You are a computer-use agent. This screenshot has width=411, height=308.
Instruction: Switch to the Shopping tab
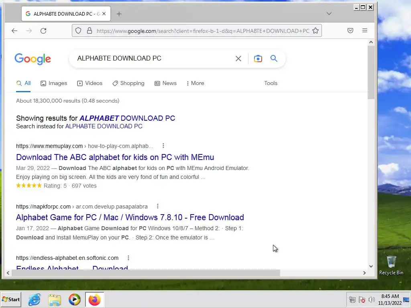pos(128,83)
